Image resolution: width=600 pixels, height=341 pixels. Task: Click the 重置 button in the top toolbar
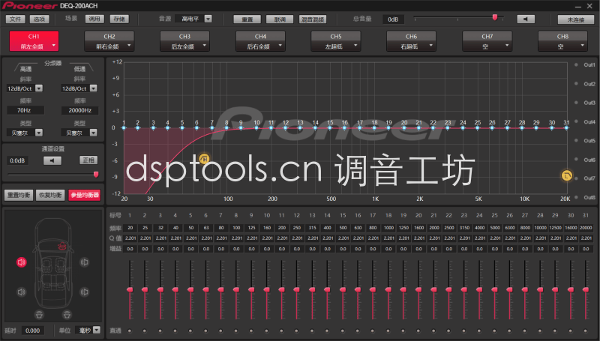pyautogui.click(x=247, y=19)
